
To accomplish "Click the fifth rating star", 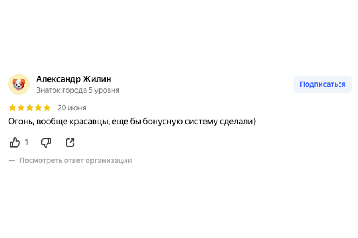I will pyautogui.click(x=47, y=108).
